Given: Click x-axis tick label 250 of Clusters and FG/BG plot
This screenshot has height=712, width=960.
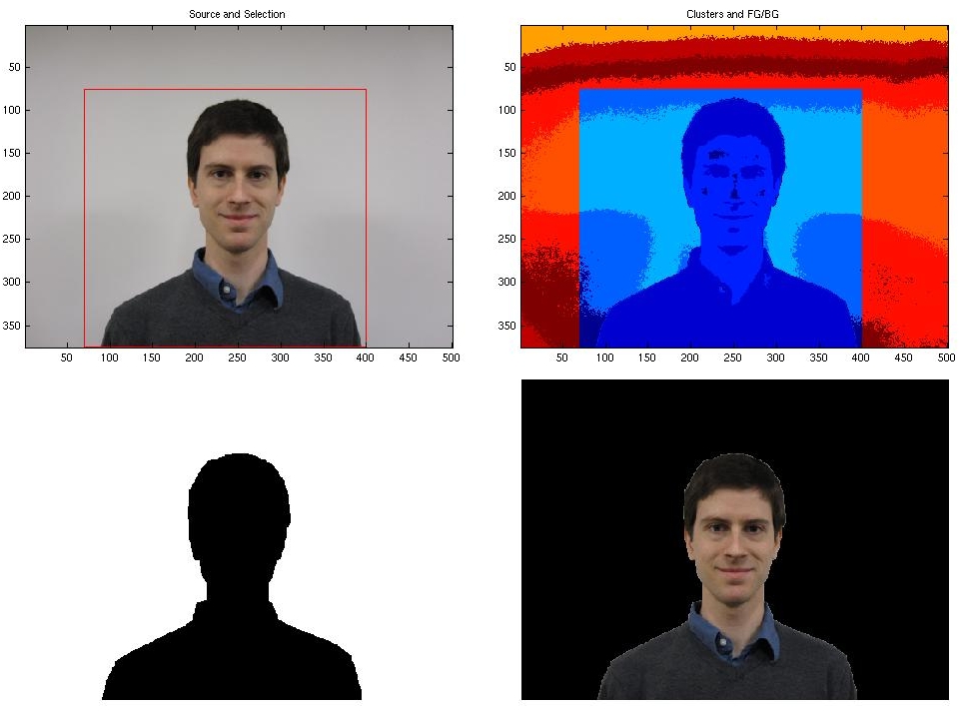Looking at the screenshot, I should click(x=732, y=357).
